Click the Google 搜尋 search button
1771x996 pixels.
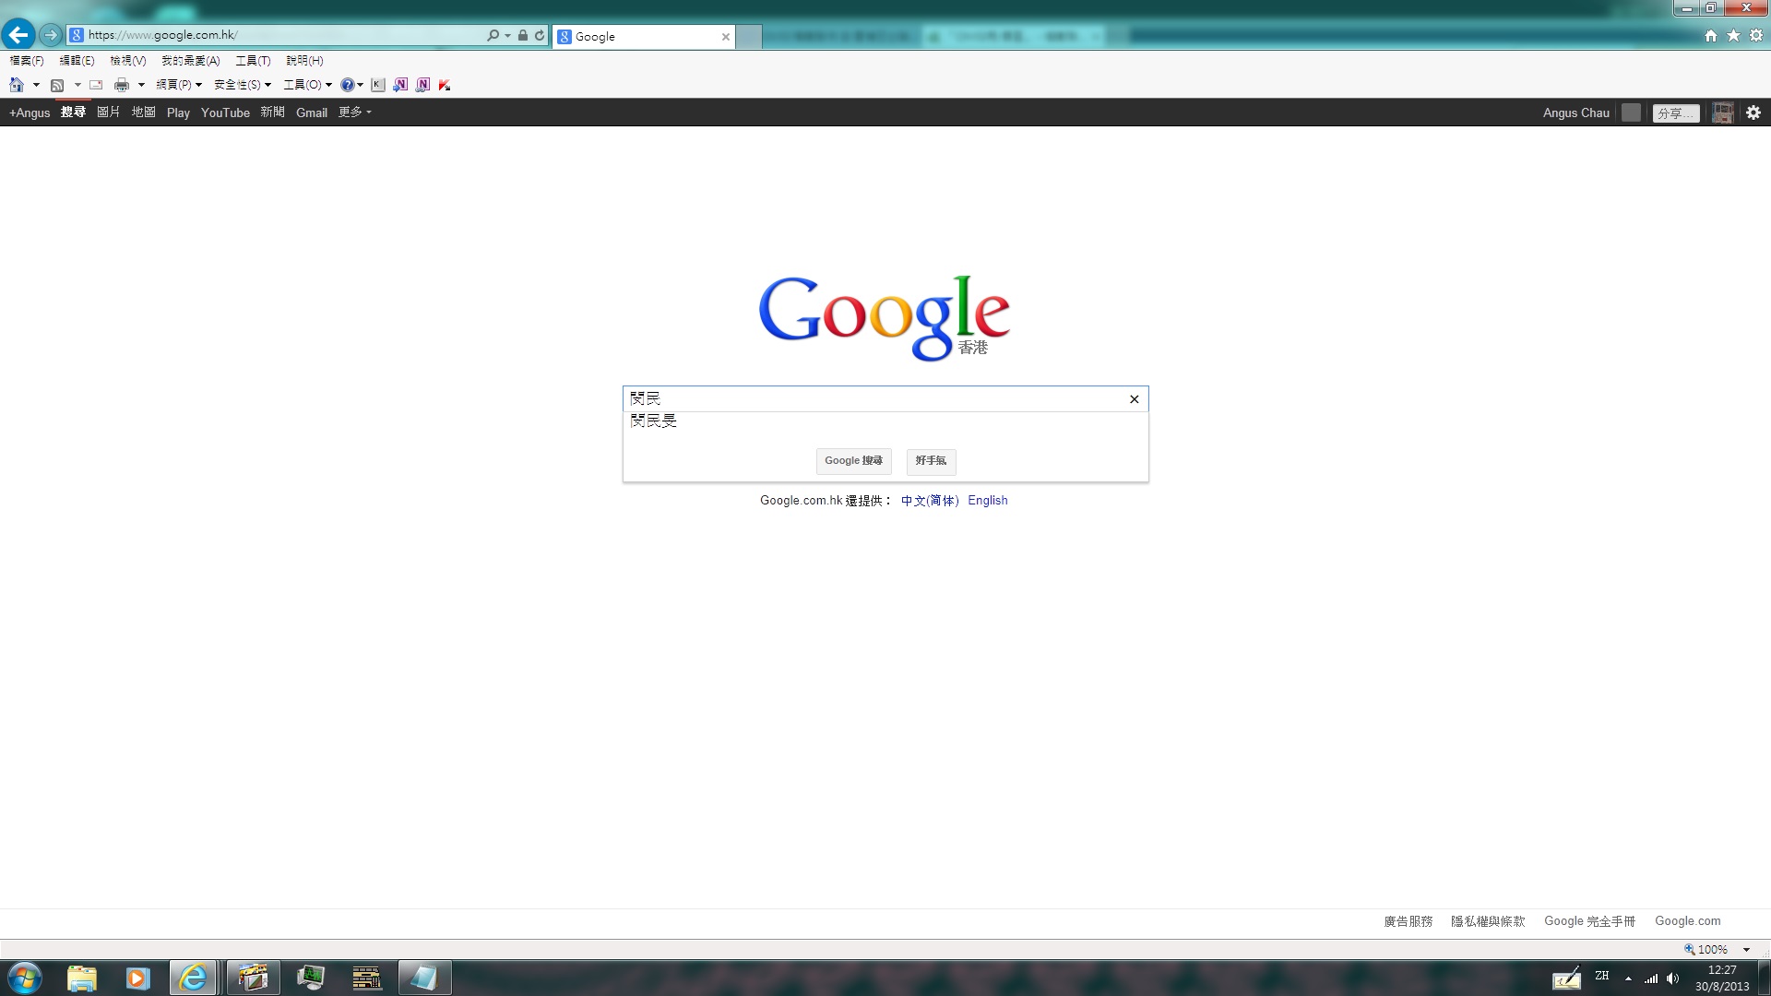[x=853, y=461]
